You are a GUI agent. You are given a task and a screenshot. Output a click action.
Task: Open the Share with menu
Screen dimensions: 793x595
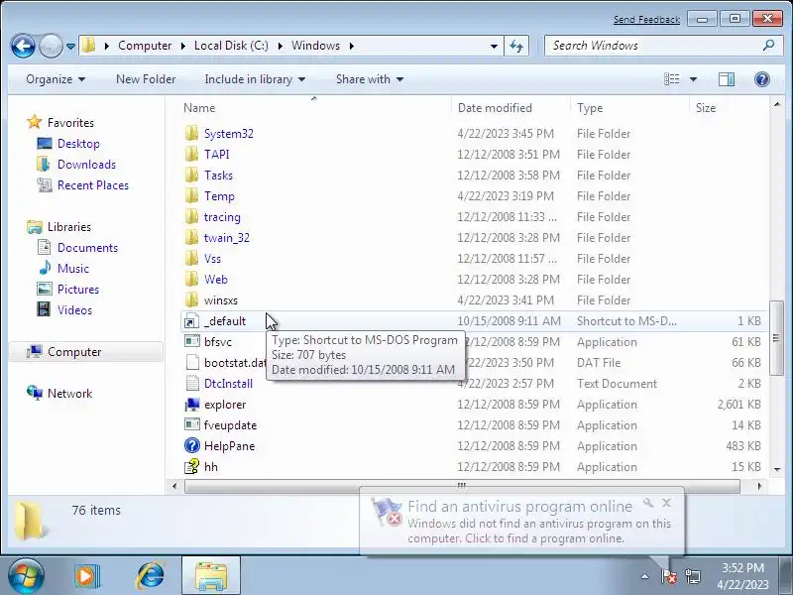[x=370, y=79]
